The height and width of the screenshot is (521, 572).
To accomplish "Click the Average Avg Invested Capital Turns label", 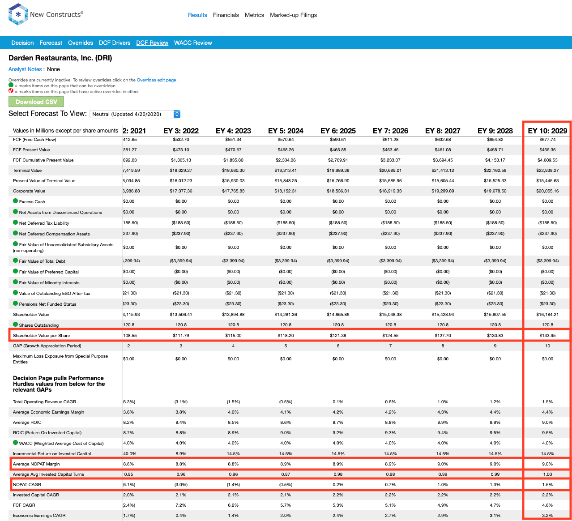I will tap(48, 474).
